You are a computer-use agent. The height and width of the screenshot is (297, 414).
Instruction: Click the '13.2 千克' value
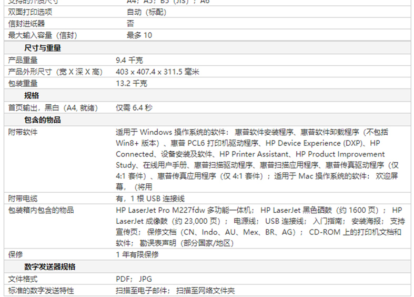click(x=132, y=84)
